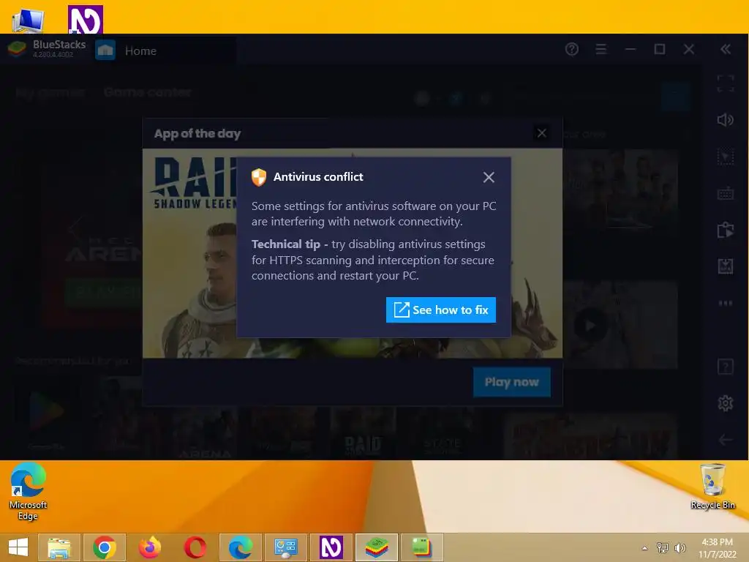Open the Recycle Bin desktop icon
Viewport: 749px width, 562px height.
coord(712,487)
